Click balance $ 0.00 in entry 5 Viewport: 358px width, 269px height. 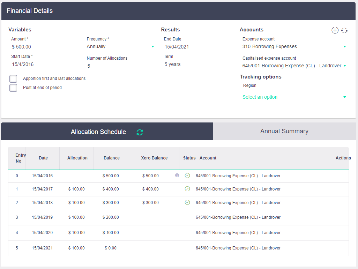(x=111, y=248)
